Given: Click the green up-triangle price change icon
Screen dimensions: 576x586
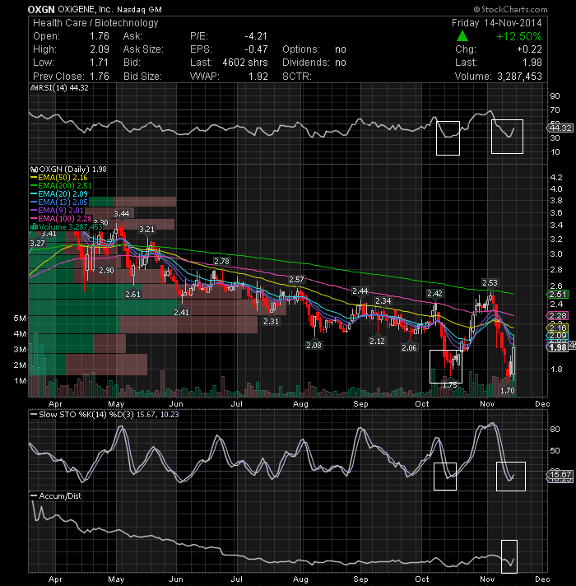Looking at the screenshot, I should pyautogui.click(x=462, y=36).
